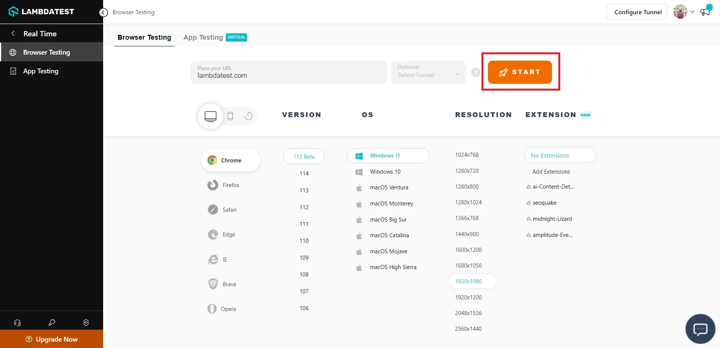720x348 pixels.
Task: Select midnight-Lizard extension
Action: coord(549,219)
